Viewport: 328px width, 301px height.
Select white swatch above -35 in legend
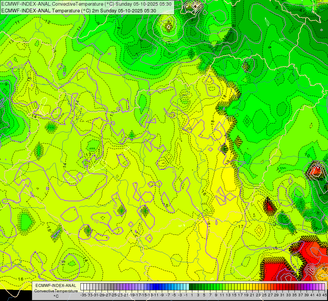click(82, 287)
